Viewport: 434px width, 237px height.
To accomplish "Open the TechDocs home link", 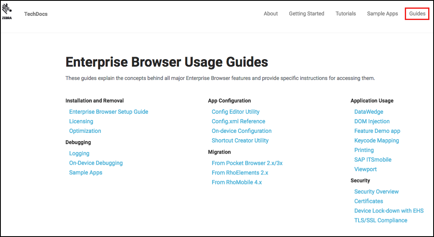I will 36,14.
